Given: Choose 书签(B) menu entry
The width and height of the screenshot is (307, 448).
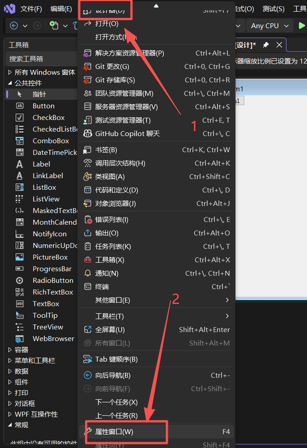Looking at the screenshot, I should tap(157, 150).
